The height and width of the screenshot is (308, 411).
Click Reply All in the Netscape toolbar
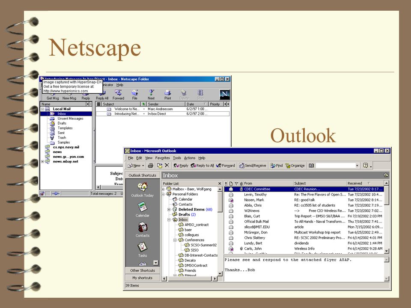pos(102,95)
